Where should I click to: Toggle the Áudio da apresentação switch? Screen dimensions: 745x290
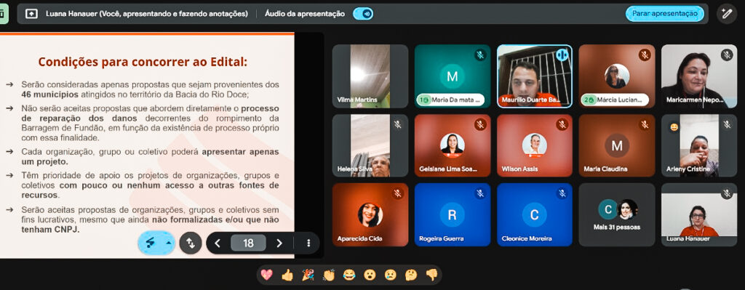[363, 14]
